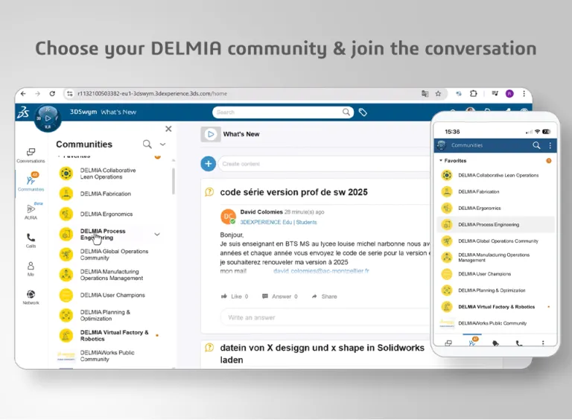Viewport: 572px width, 420px height.
Task: Open the more menu in phone bottom bar
Action: tap(543, 343)
